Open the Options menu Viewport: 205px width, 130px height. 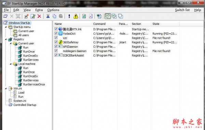(x=53, y=10)
